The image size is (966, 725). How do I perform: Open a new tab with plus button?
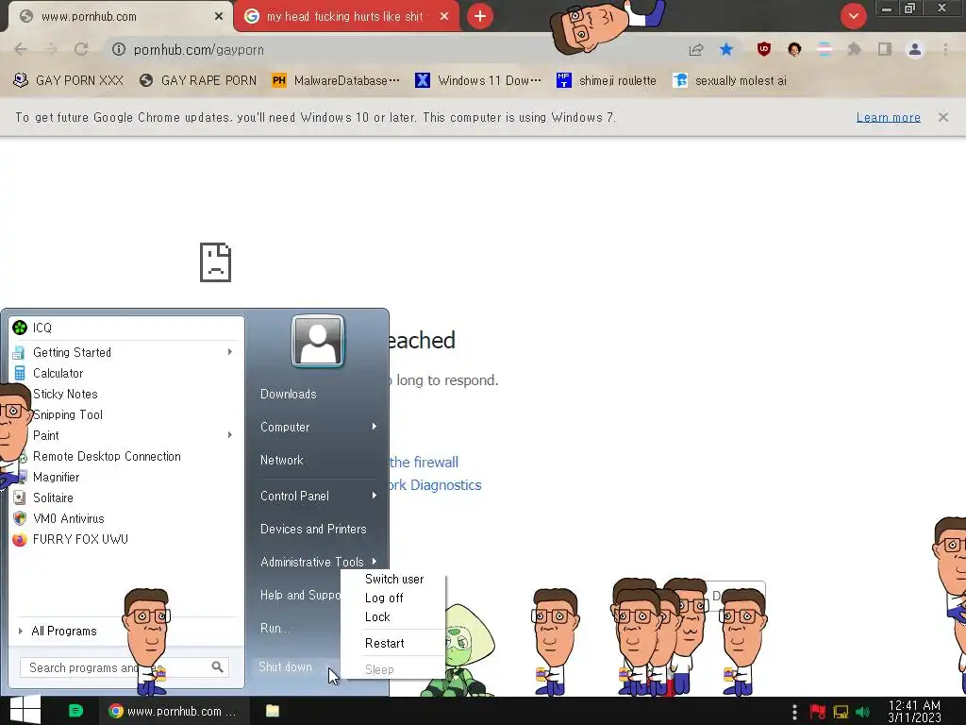click(x=480, y=16)
